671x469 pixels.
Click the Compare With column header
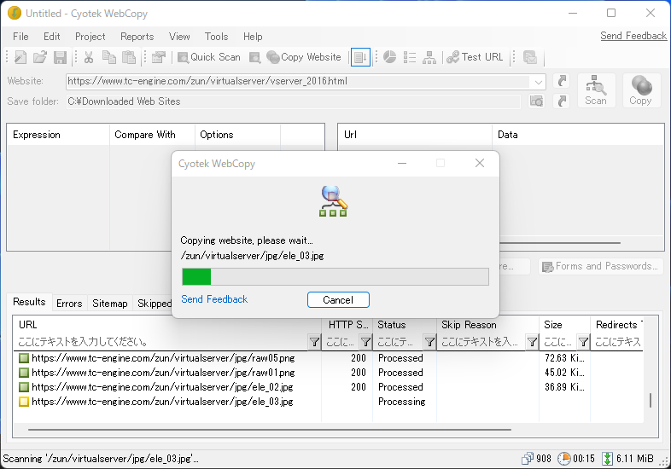tap(152, 135)
